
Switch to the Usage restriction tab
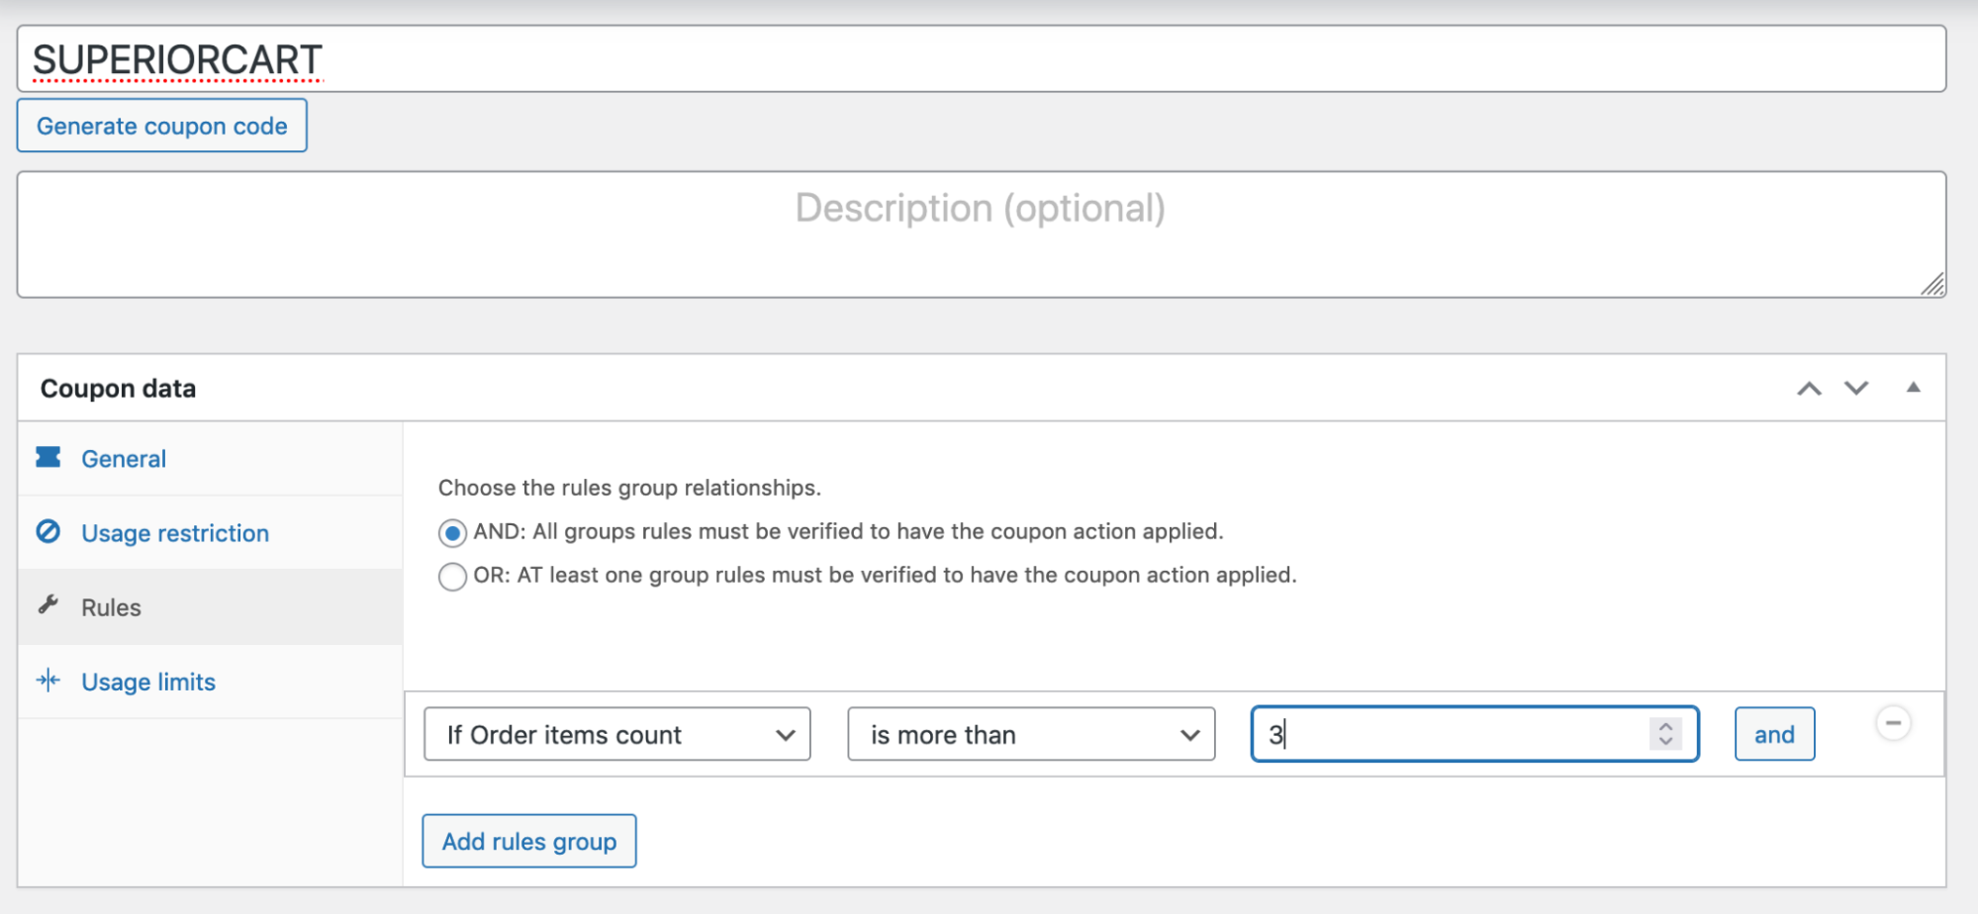point(174,532)
